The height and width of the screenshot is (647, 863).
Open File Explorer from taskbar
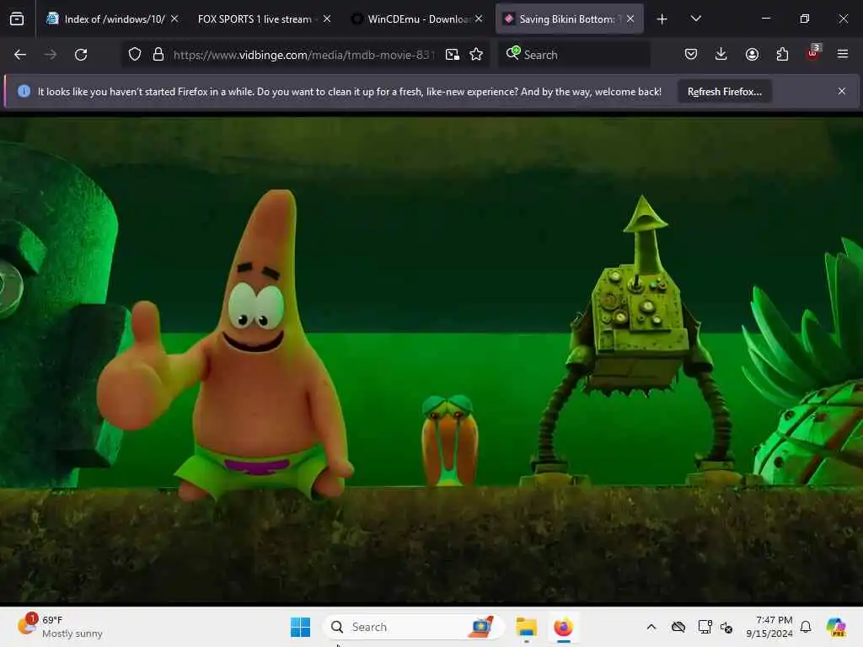(x=526, y=627)
